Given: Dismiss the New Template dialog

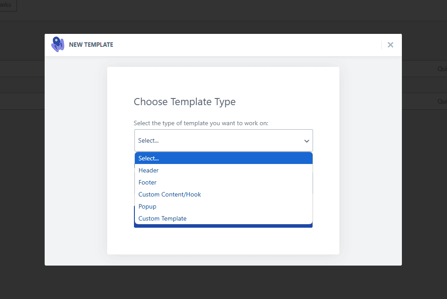Looking at the screenshot, I should [x=390, y=45].
